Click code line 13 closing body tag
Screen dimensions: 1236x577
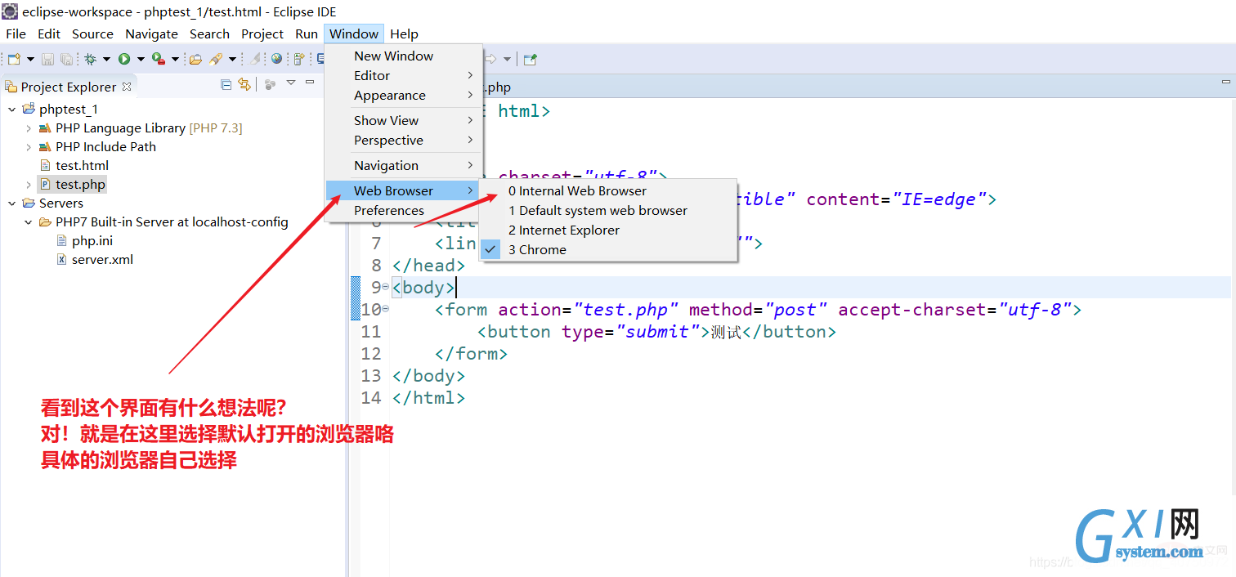[428, 376]
